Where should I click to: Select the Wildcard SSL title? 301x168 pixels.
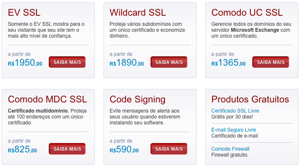click(138, 12)
